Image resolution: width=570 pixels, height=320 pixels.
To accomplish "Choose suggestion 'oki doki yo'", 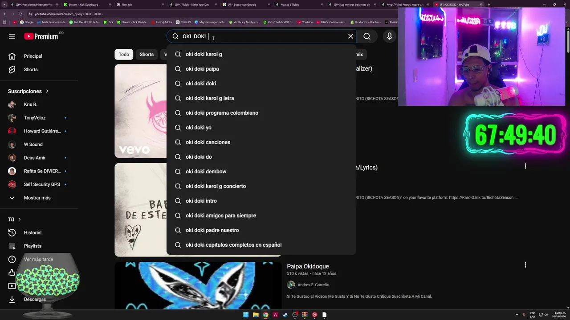I will pos(261,128).
